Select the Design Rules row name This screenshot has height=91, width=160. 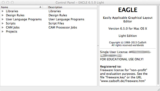pyautogui.click(x=15, y=15)
